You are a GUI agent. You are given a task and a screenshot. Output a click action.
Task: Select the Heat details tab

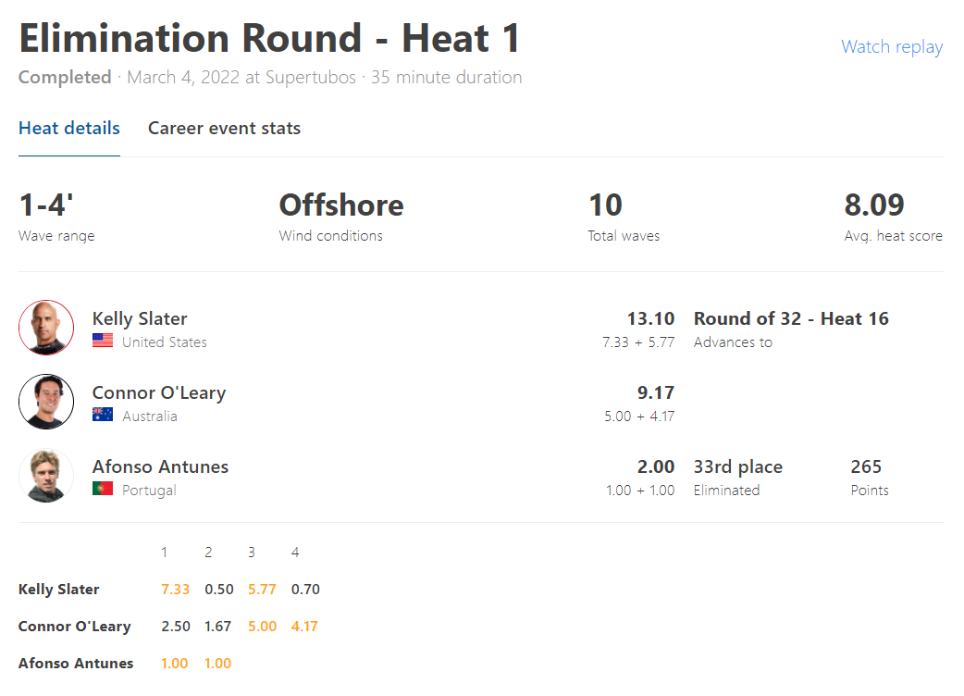(x=68, y=128)
